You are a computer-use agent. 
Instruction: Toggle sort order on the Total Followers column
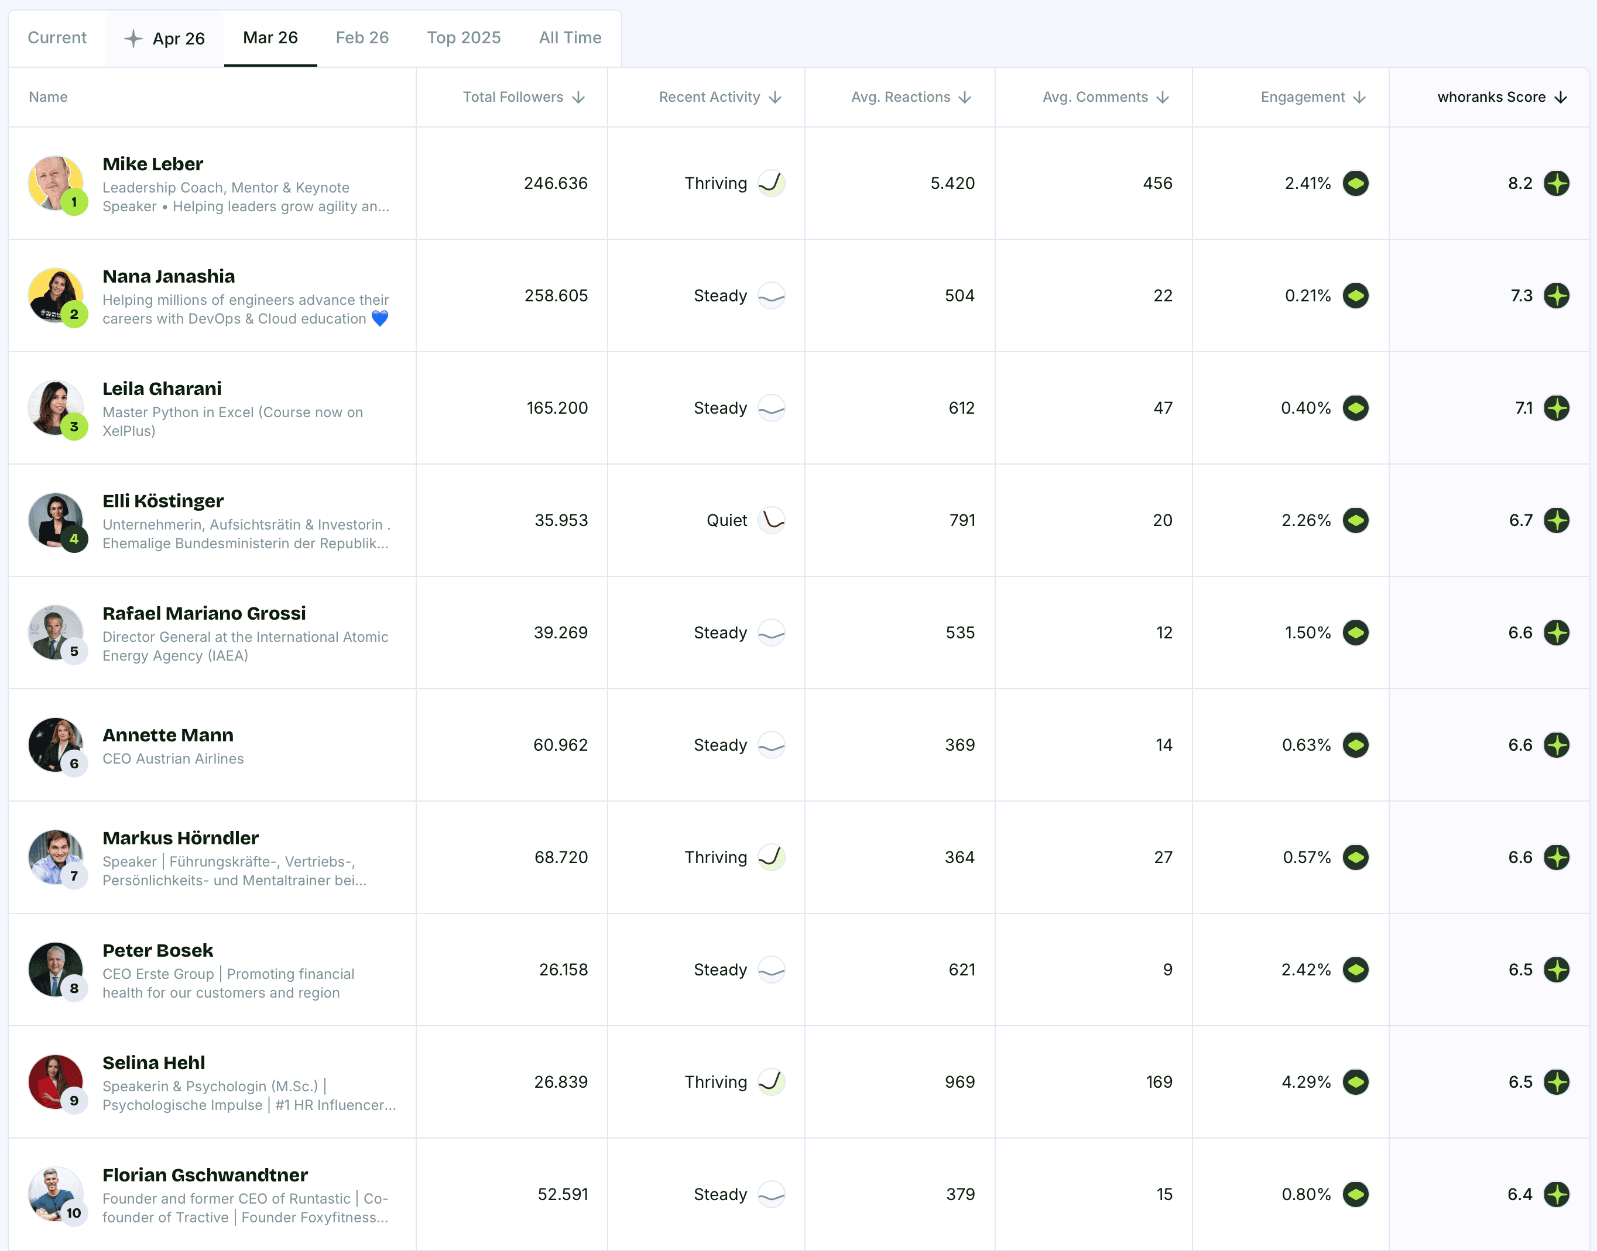(579, 97)
